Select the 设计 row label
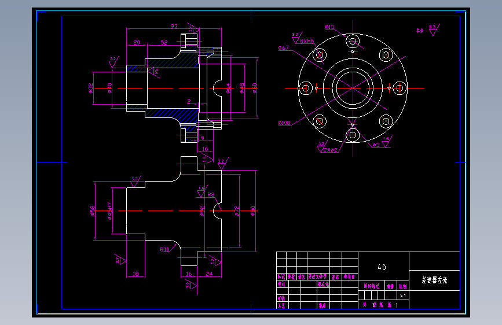 [281, 284]
